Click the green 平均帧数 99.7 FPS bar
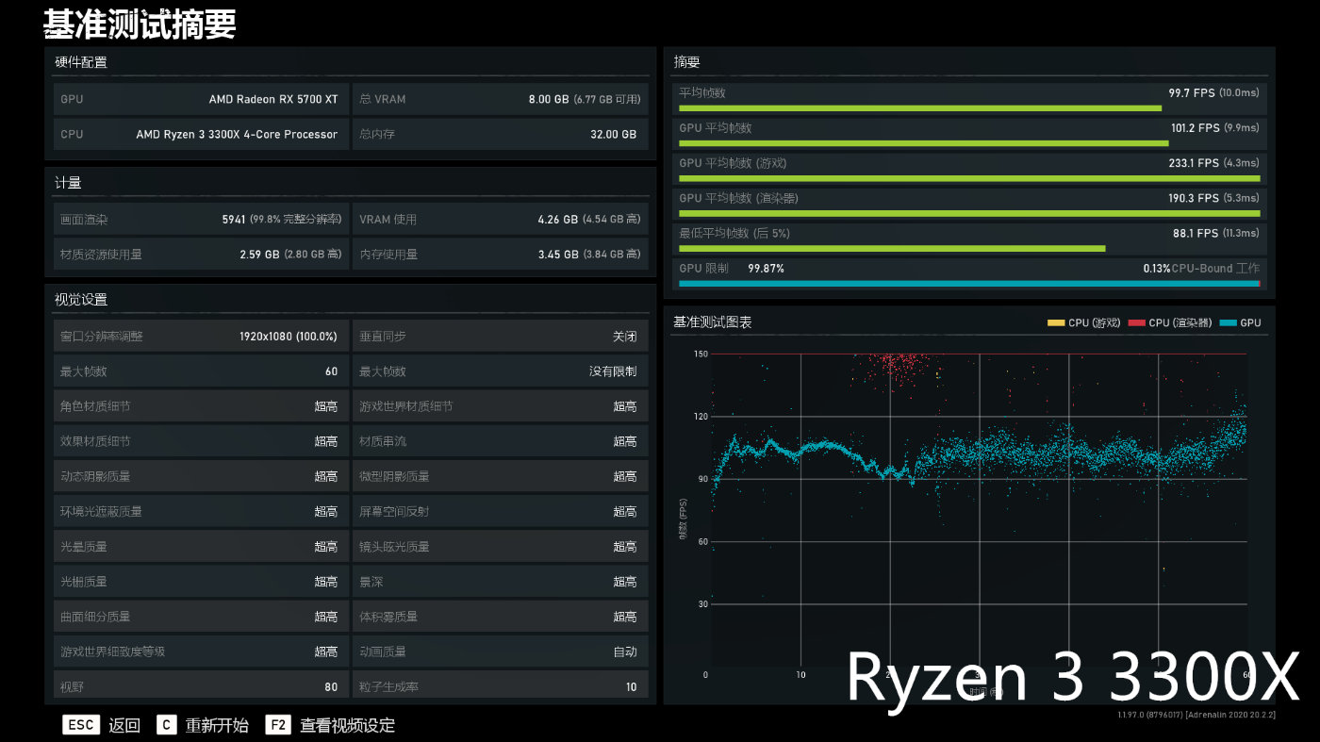The height and width of the screenshot is (742, 1320). pyautogui.click(x=920, y=108)
